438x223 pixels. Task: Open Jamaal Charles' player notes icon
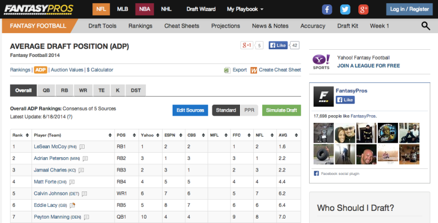click(x=81, y=170)
